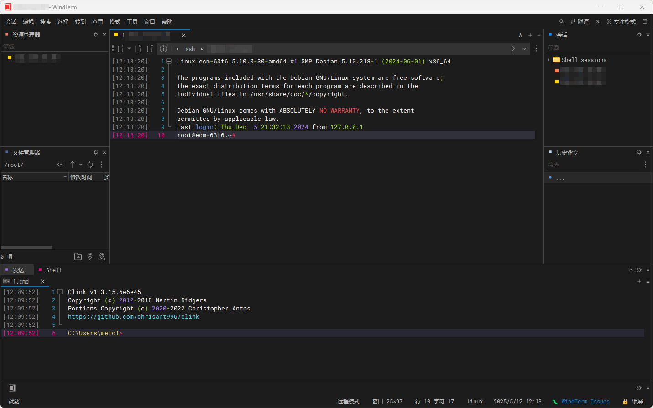Expand the Shell sessions folder
The image size is (653, 408).
tap(549, 60)
